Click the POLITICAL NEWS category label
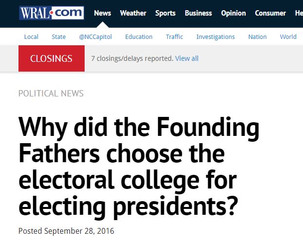 point(51,94)
